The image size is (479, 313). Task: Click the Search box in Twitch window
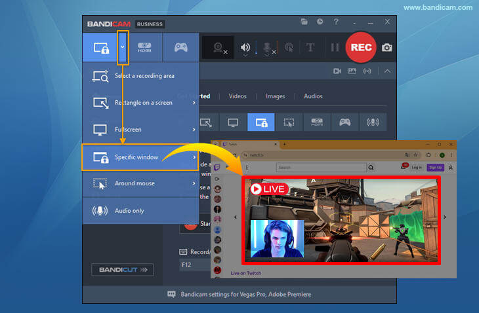pos(321,168)
